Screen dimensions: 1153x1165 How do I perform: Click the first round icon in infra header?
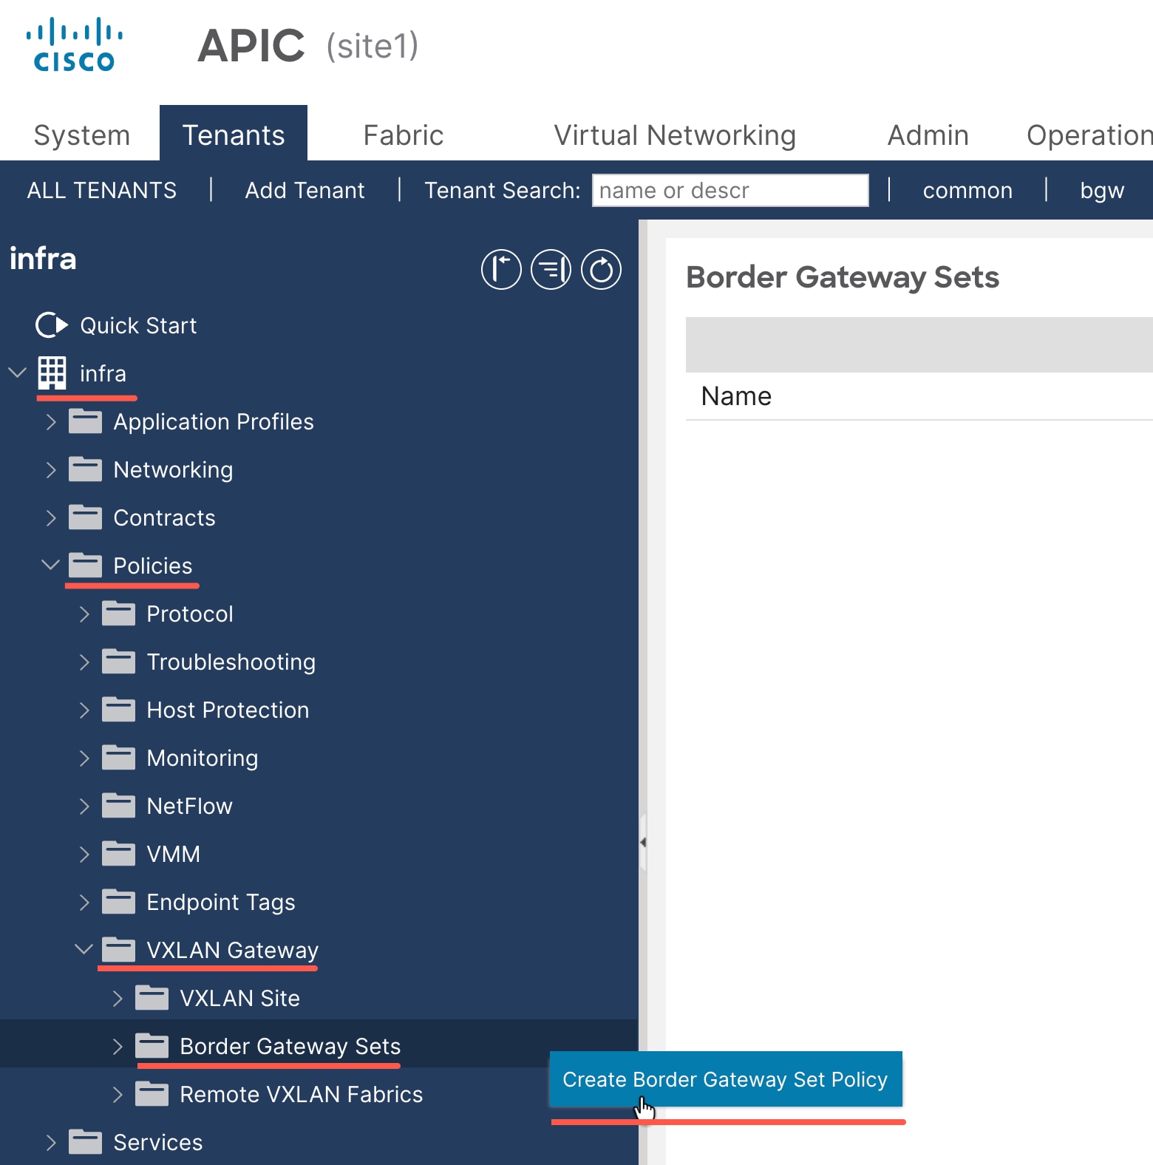pyautogui.click(x=501, y=269)
